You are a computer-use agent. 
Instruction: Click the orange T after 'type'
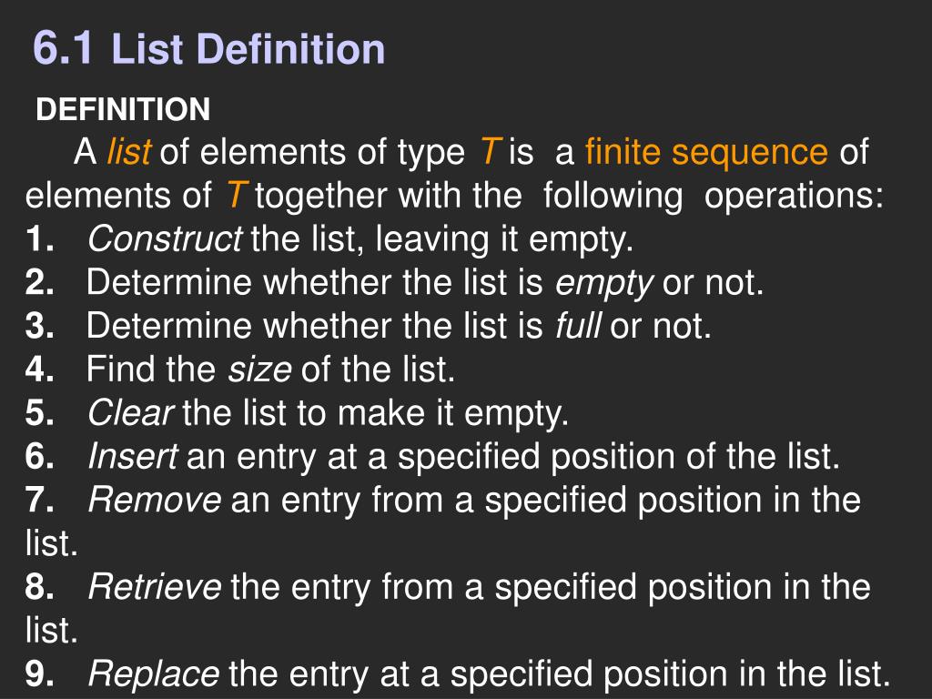[490, 152]
